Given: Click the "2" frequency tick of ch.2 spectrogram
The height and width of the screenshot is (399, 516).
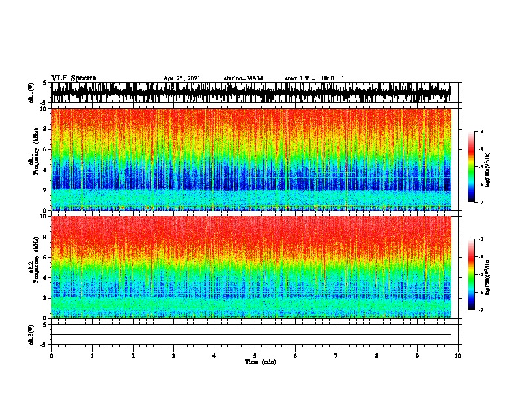Looking at the screenshot, I should (x=46, y=298).
